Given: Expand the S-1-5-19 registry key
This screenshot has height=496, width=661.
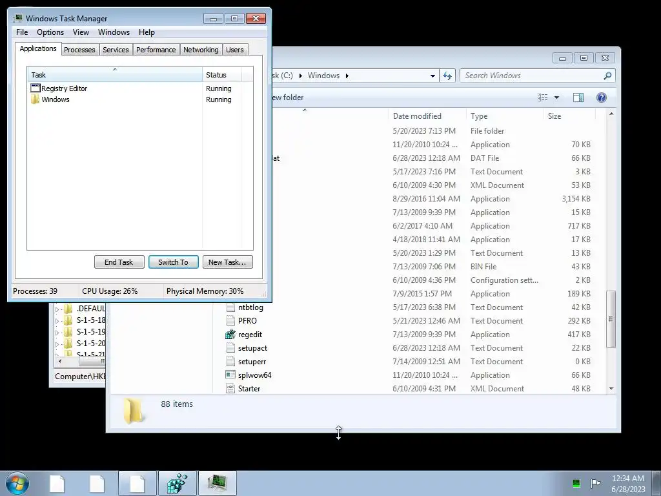Looking at the screenshot, I should tap(57, 333).
